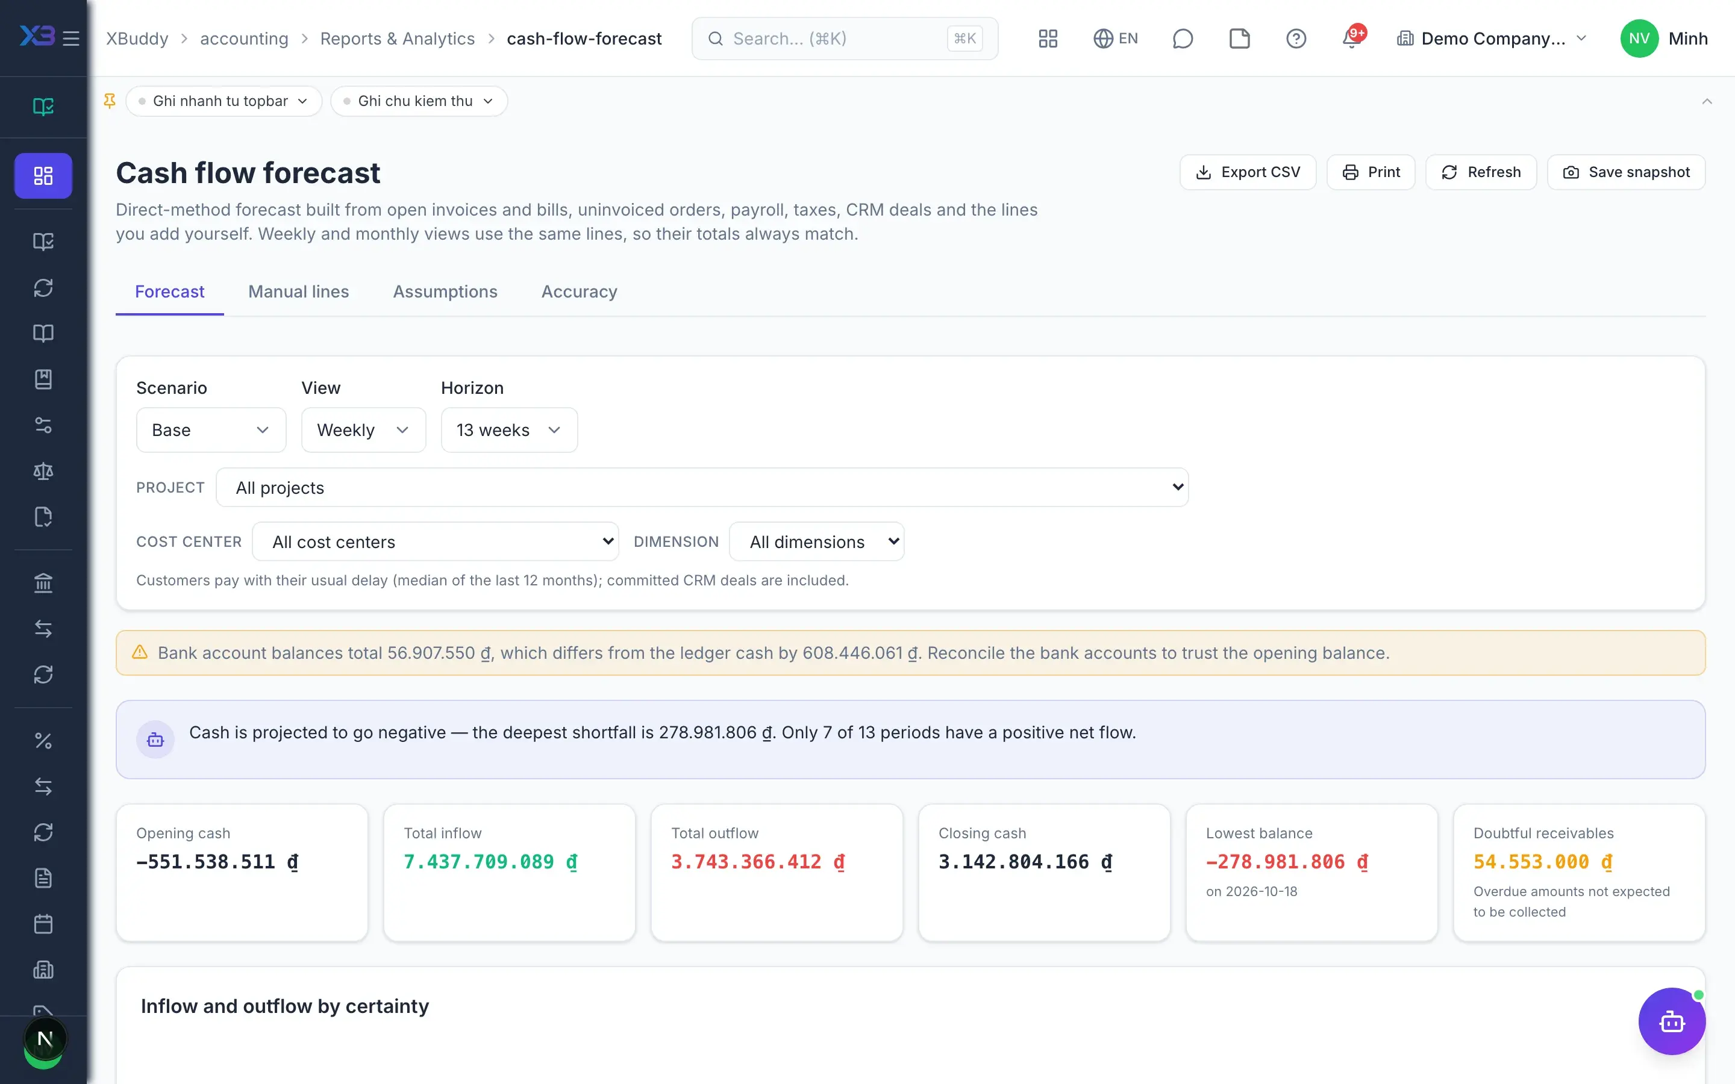Switch to the Manual lines tab
The width and height of the screenshot is (1735, 1084).
coord(298,292)
